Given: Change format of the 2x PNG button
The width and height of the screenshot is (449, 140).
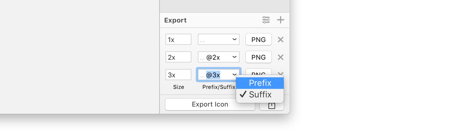Looking at the screenshot, I should (x=258, y=57).
